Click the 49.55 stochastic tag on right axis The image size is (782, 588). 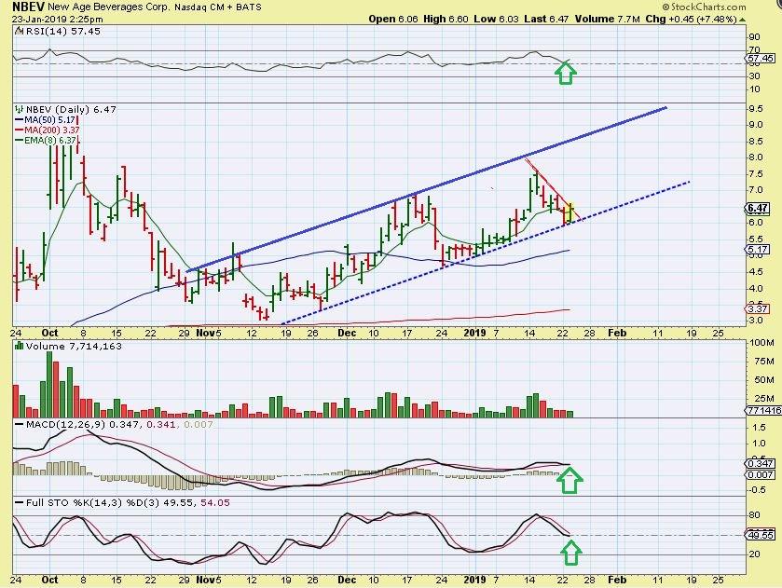tap(761, 535)
